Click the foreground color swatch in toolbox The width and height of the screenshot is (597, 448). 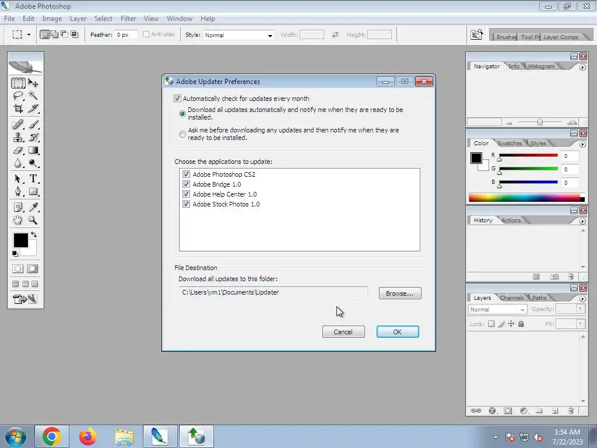pyautogui.click(x=20, y=240)
